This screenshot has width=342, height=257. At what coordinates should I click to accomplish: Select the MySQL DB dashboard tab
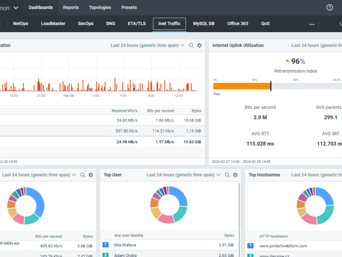[x=204, y=24]
